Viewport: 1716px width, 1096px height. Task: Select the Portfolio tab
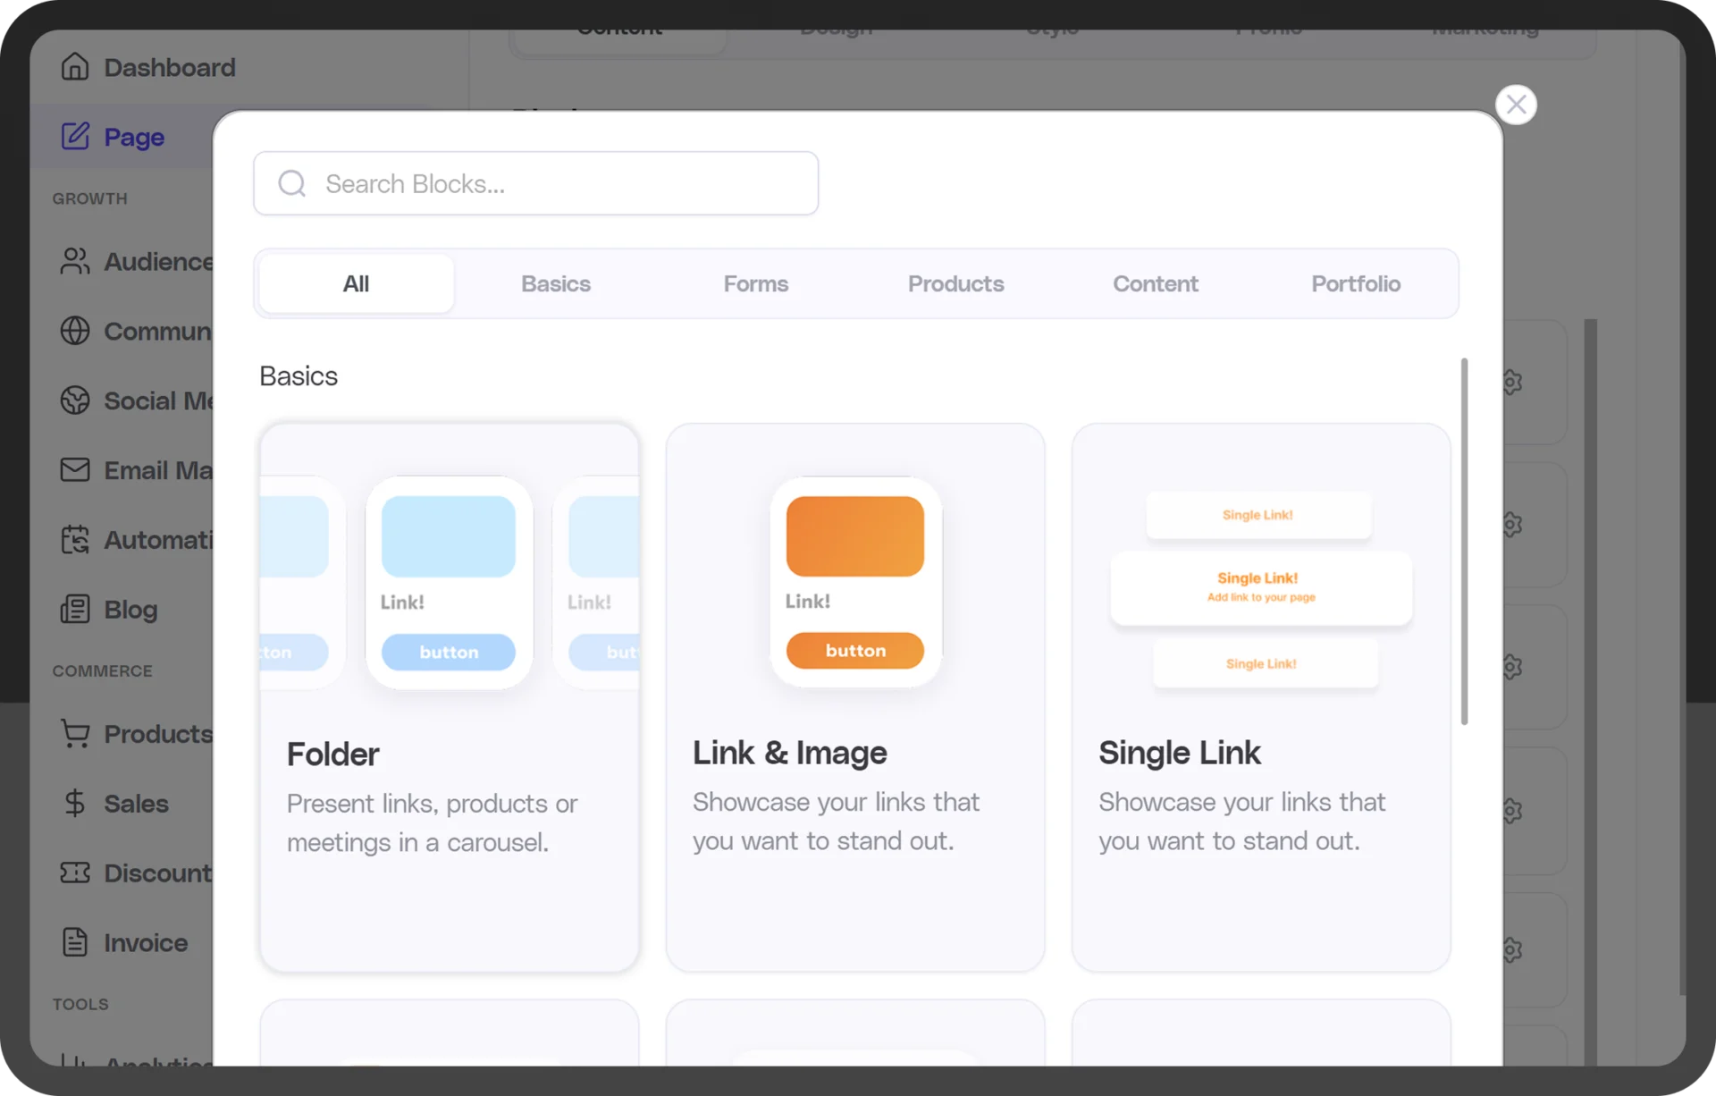[x=1355, y=283]
